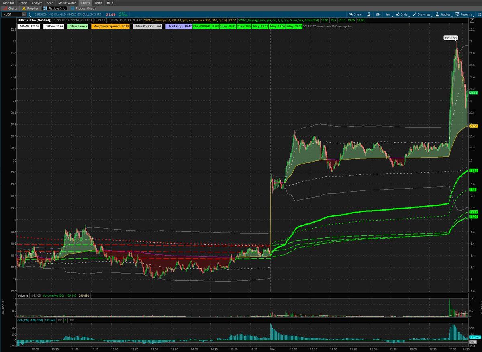Image resolution: width=482 pixels, height=352 pixels.
Task: Click the ChartVWAP: 19.03 label
Action: [206, 26]
